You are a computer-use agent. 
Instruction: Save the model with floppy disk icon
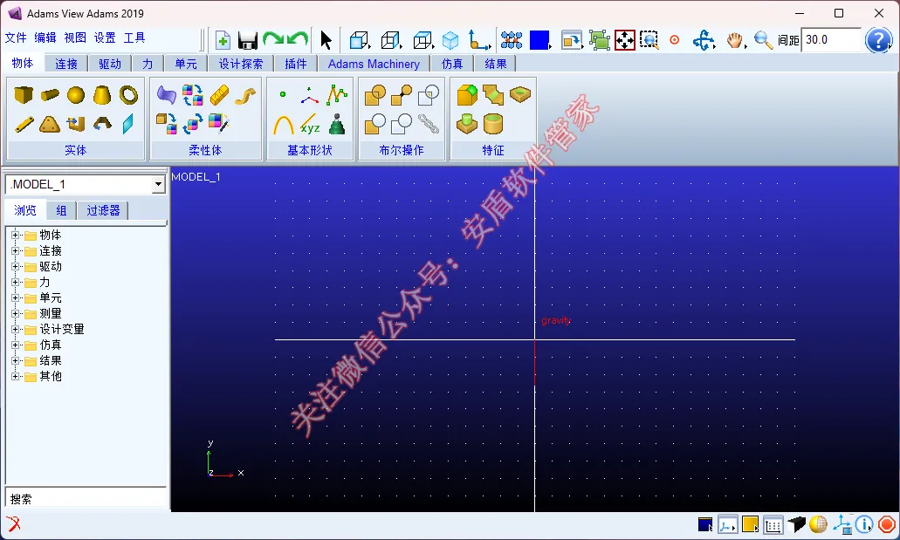[247, 40]
